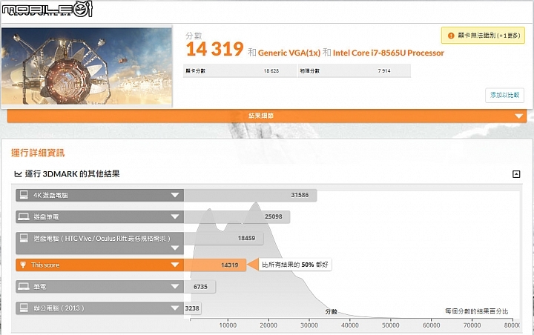
Task: Click the orange 14319 score bar
Action: click(215, 265)
